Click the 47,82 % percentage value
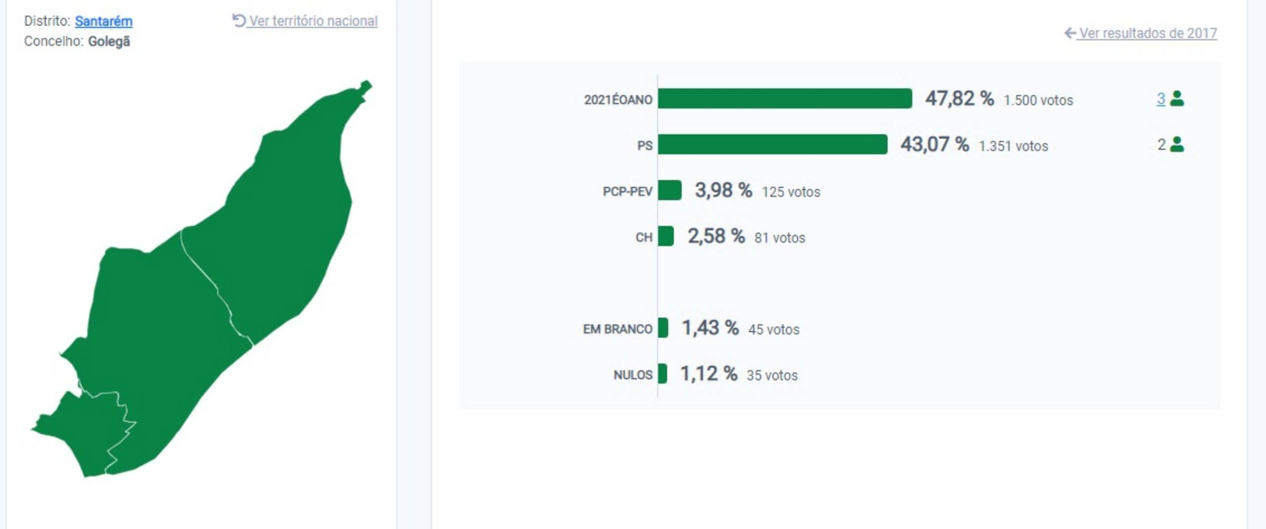Image resolution: width=1266 pixels, height=529 pixels. click(959, 99)
